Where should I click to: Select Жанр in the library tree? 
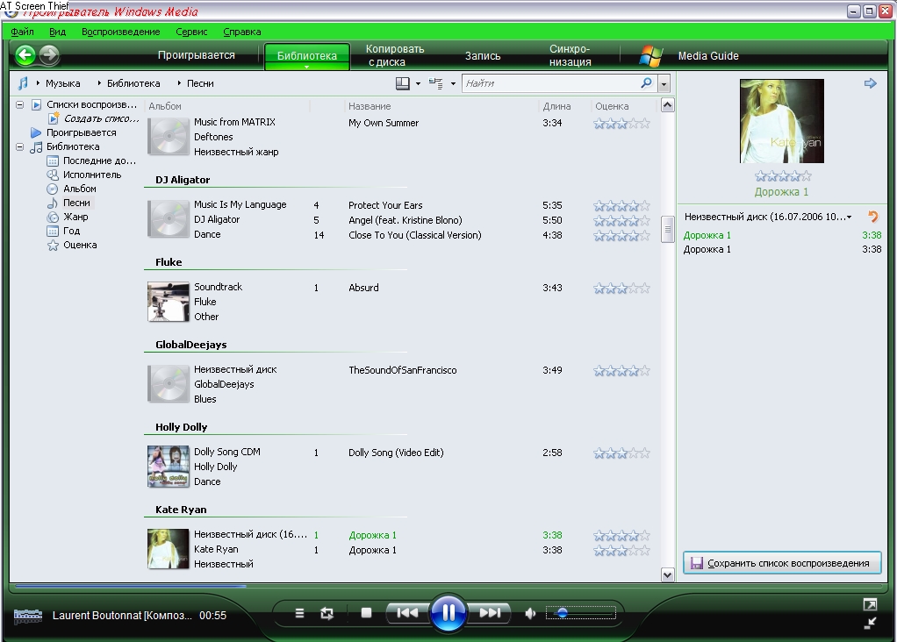coord(75,217)
